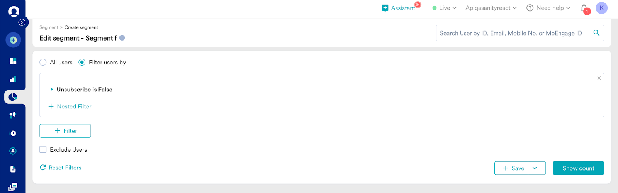Click the search magnifier icon
This screenshot has width=618, height=193.
coord(596,33)
